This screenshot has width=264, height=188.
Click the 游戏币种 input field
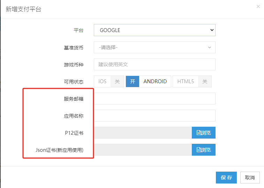(154, 64)
